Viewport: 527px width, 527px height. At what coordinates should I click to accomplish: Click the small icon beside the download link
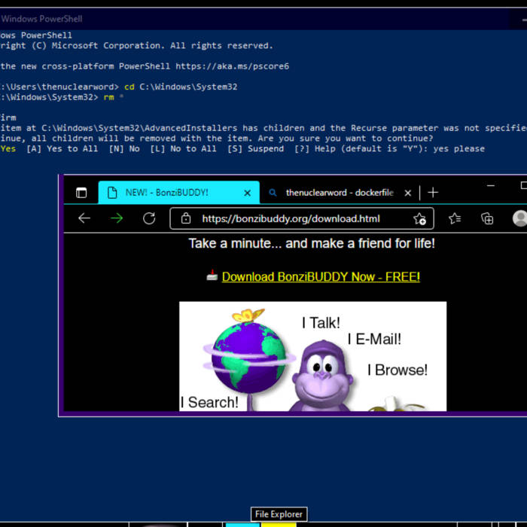click(x=212, y=276)
